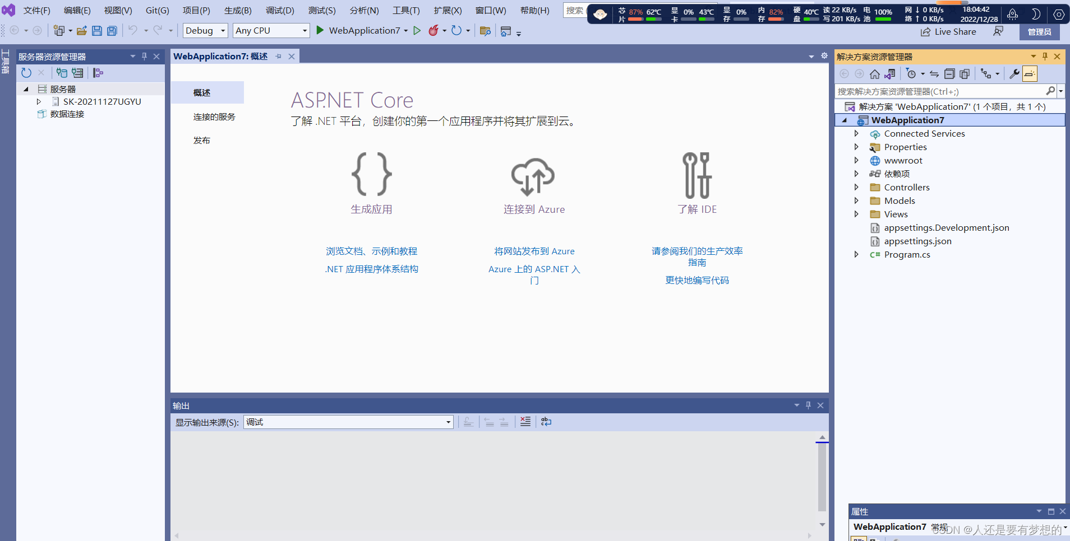Screen dimensions: 1070x541
Task: Click the nested view hierarchy icon in Solution Explorer
Action: pos(986,74)
